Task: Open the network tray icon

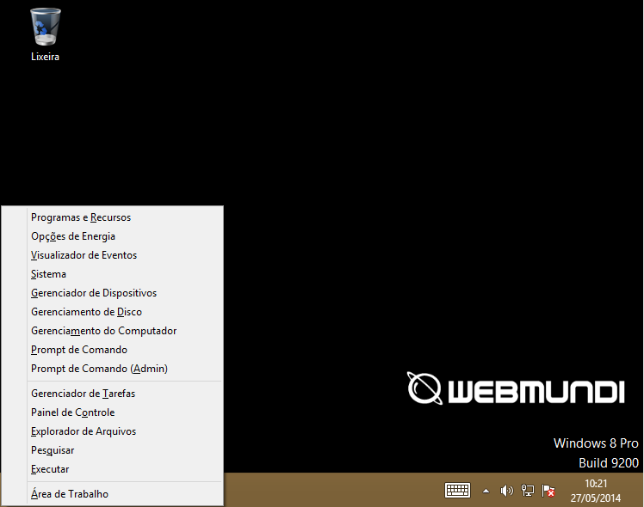Action: (x=528, y=490)
